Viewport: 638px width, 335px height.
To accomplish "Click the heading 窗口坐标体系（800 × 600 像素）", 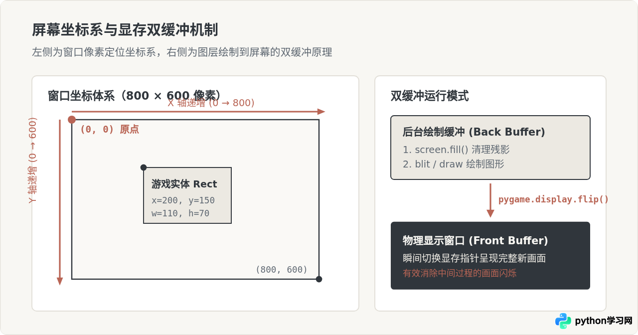I will pyautogui.click(x=135, y=95).
